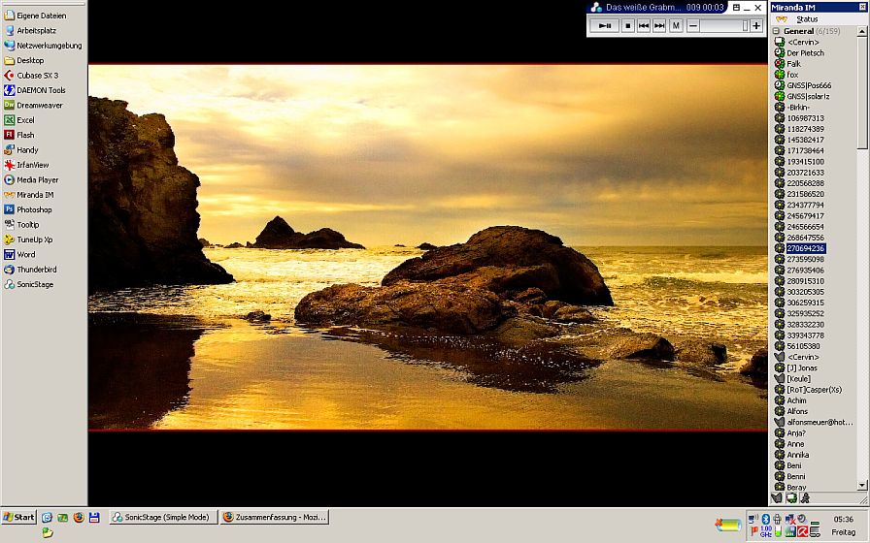Select the Der Pietsch contact
Image resolution: width=870 pixels, height=543 pixels.
(x=805, y=53)
